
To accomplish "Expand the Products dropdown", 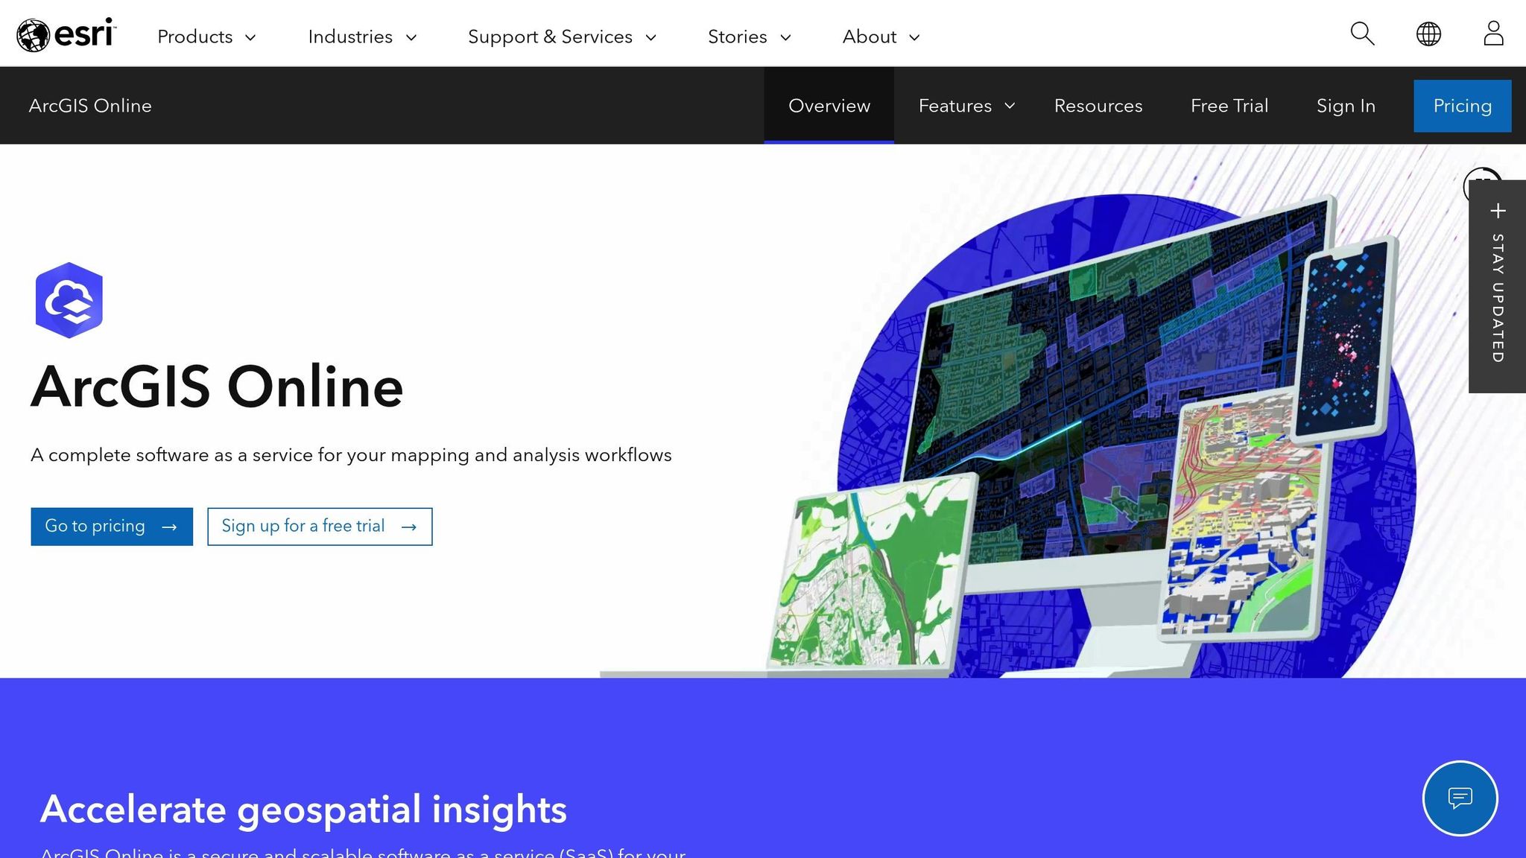I will [x=206, y=36].
